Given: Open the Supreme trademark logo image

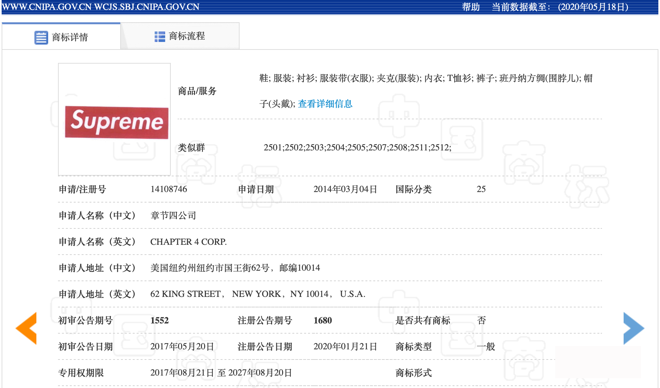Looking at the screenshot, I should [116, 122].
